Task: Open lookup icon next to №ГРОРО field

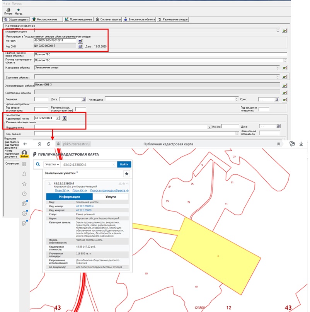Action: pyautogui.click(x=81, y=41)
